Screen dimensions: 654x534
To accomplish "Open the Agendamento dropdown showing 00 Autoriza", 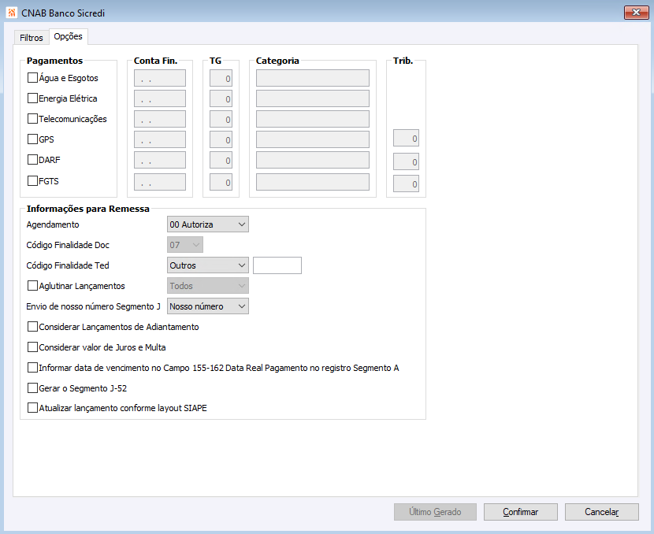I will [208, 224].
